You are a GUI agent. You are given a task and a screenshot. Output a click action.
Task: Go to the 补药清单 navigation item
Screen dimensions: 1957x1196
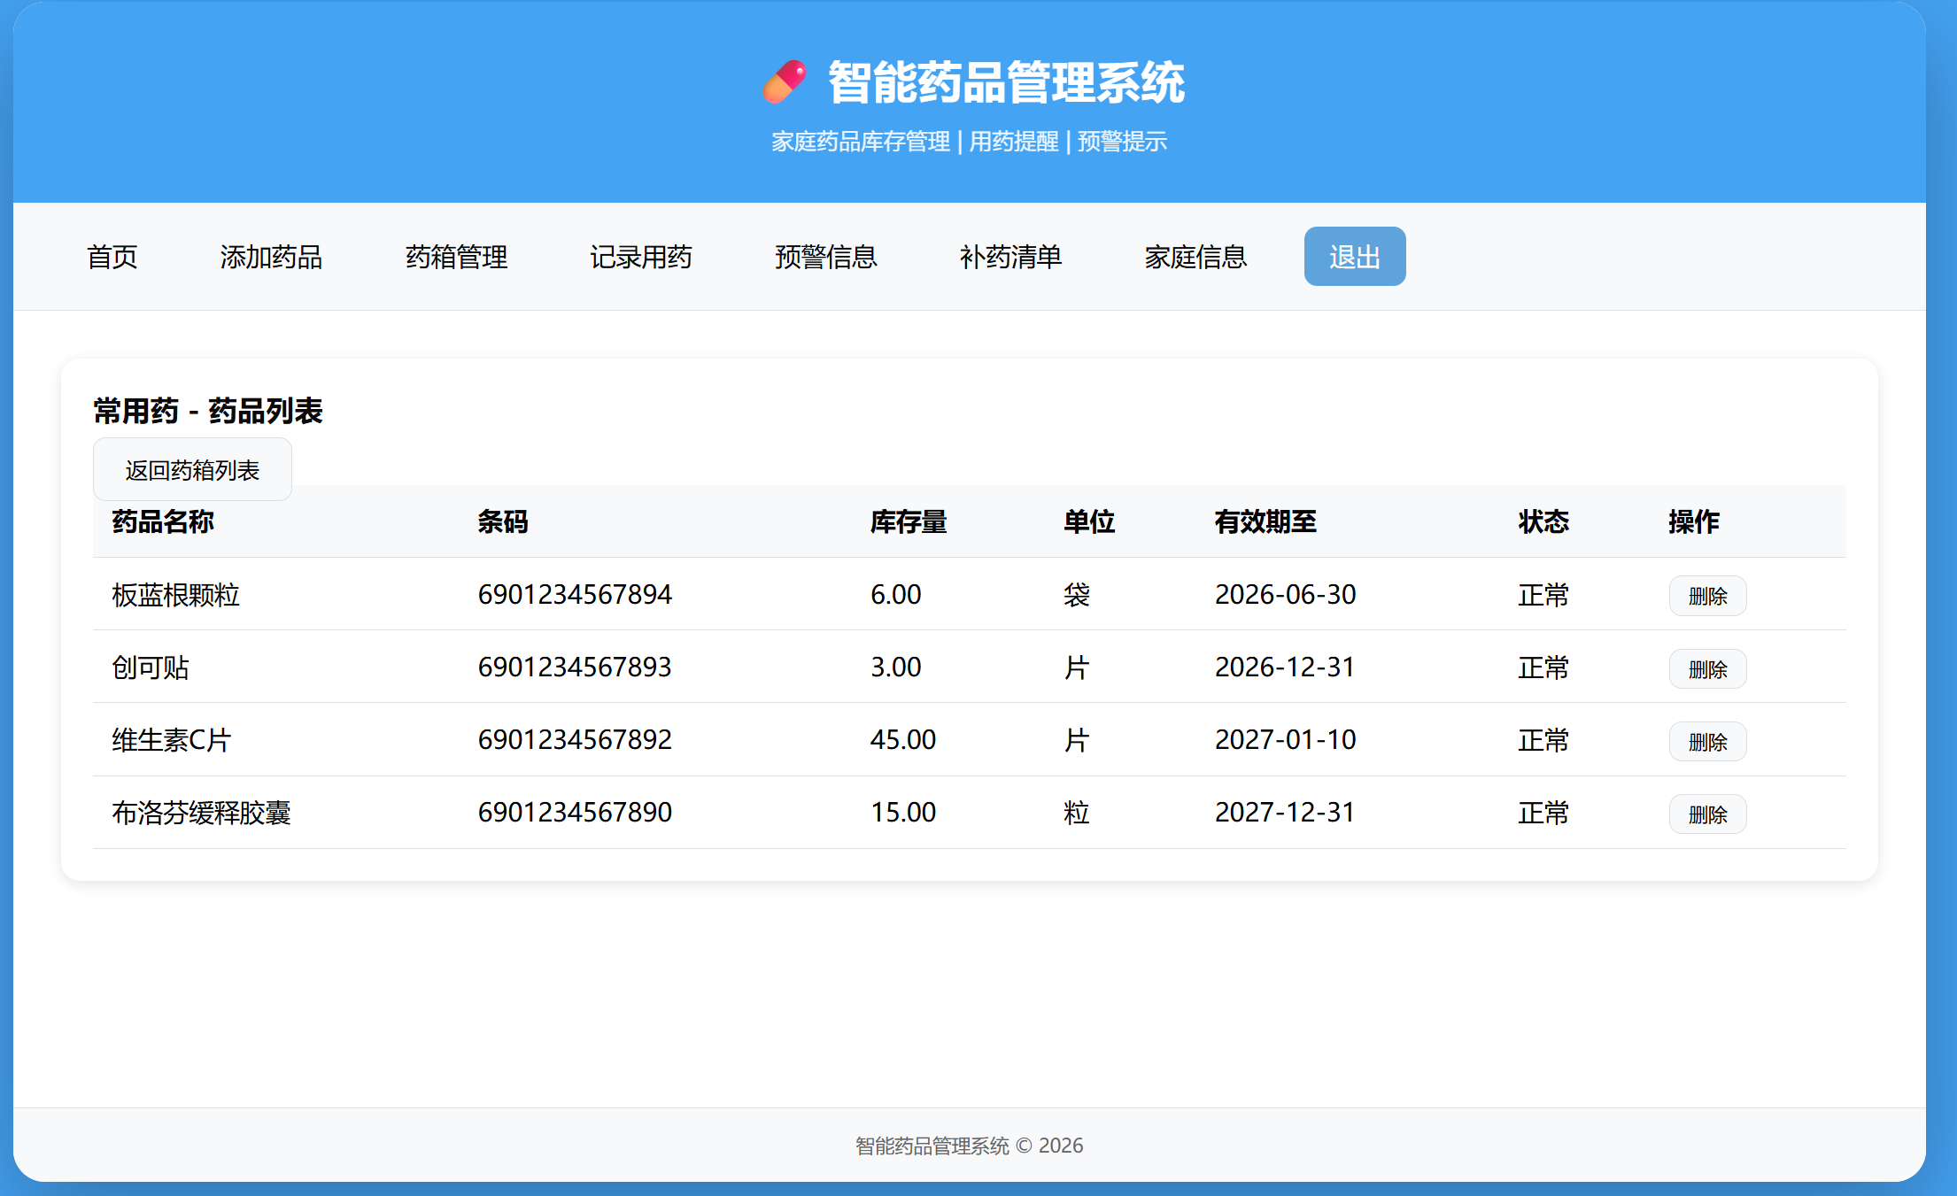tap(1011, 257)
